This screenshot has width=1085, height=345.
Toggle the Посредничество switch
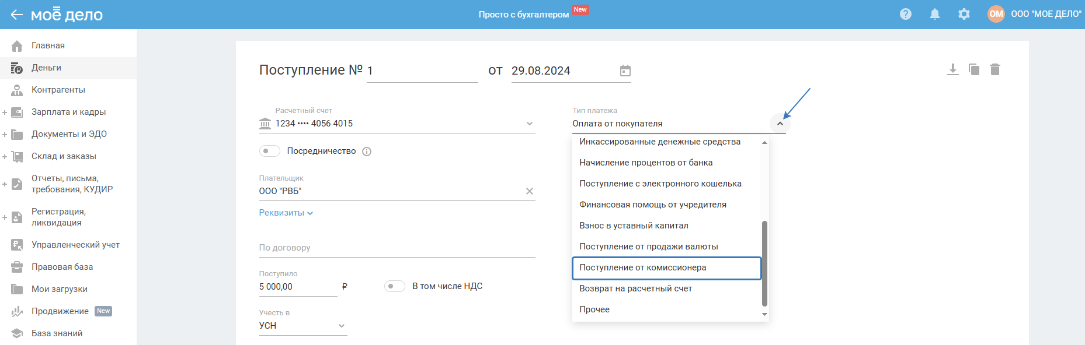(269, 151)
